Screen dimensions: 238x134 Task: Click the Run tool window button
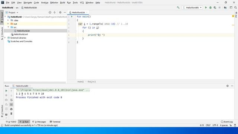[x=24, y=122]
